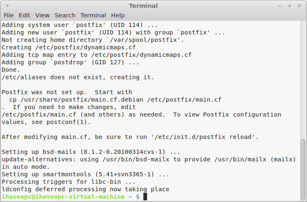Click the 'ldconfig deferred processing' output line
The height and width of the screenshot is (202, 307).
[86, 189]
